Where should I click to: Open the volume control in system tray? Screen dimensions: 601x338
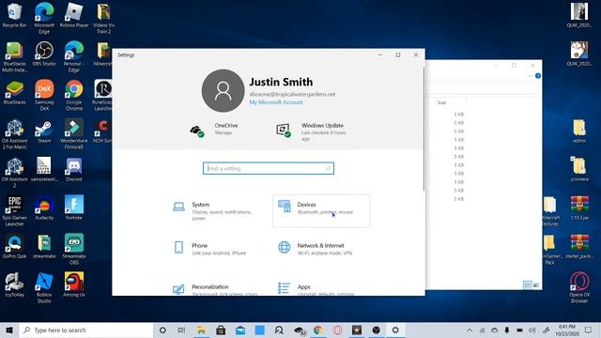pos(532,330)
